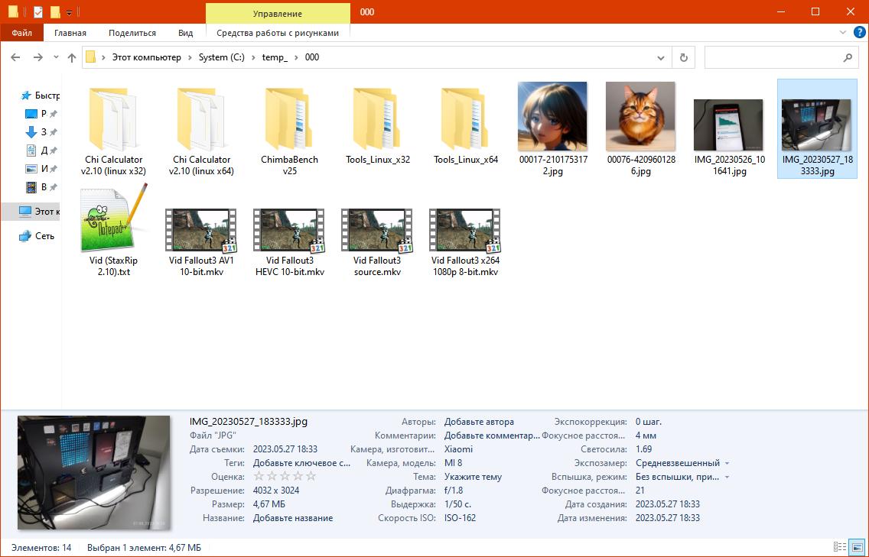Viewport: 869px width, 557px height.
Task: Refresh the current folder view
Action: tap(683, 57)
